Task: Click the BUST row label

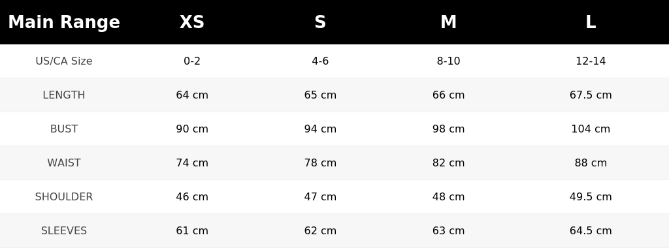Action: point(64,129)
